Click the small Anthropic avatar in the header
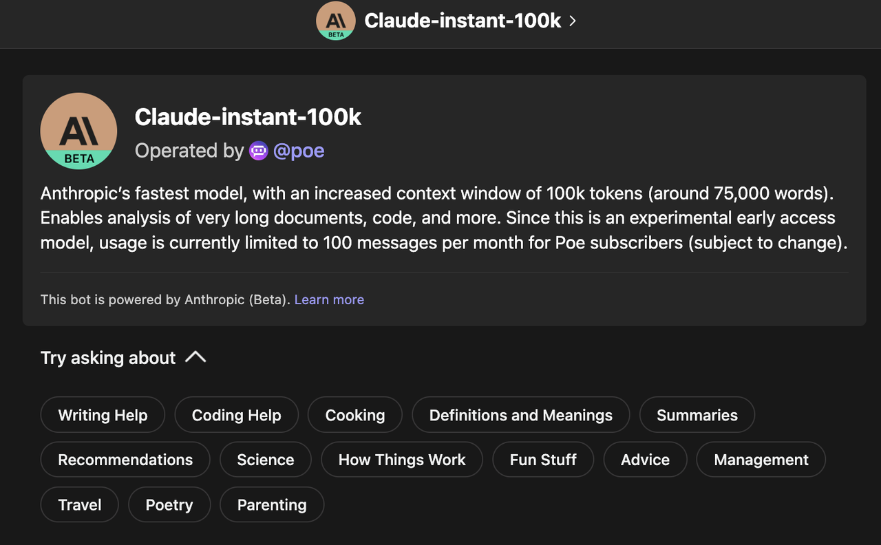 [336, 21]
